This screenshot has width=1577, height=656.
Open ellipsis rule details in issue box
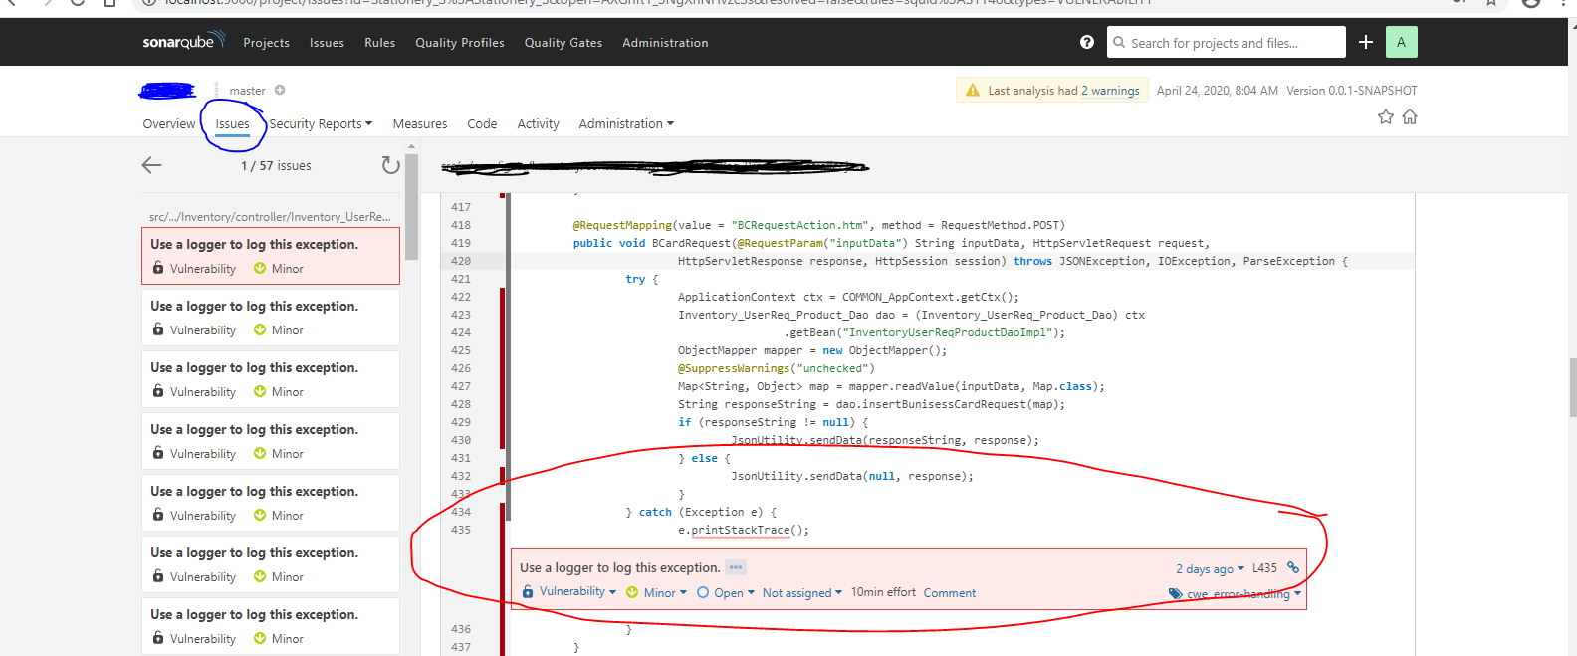pos(735,567)
